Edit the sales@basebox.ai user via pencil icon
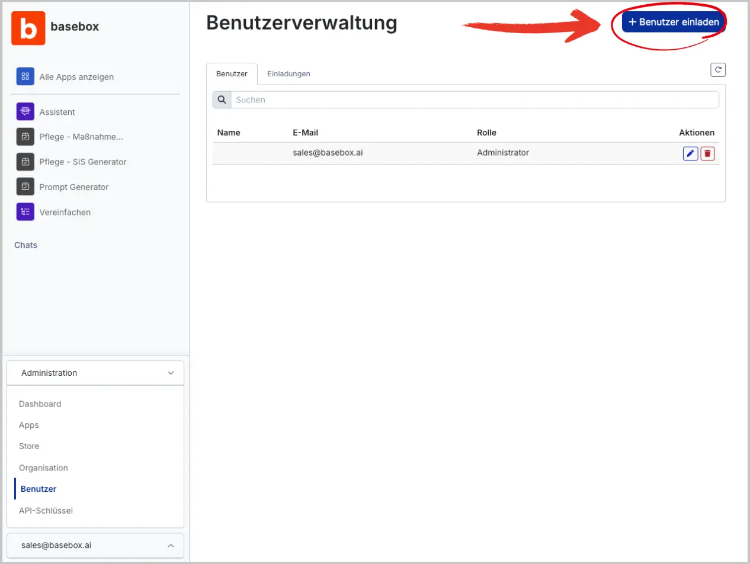Screen dimensions: 750x564 [690, 153]
